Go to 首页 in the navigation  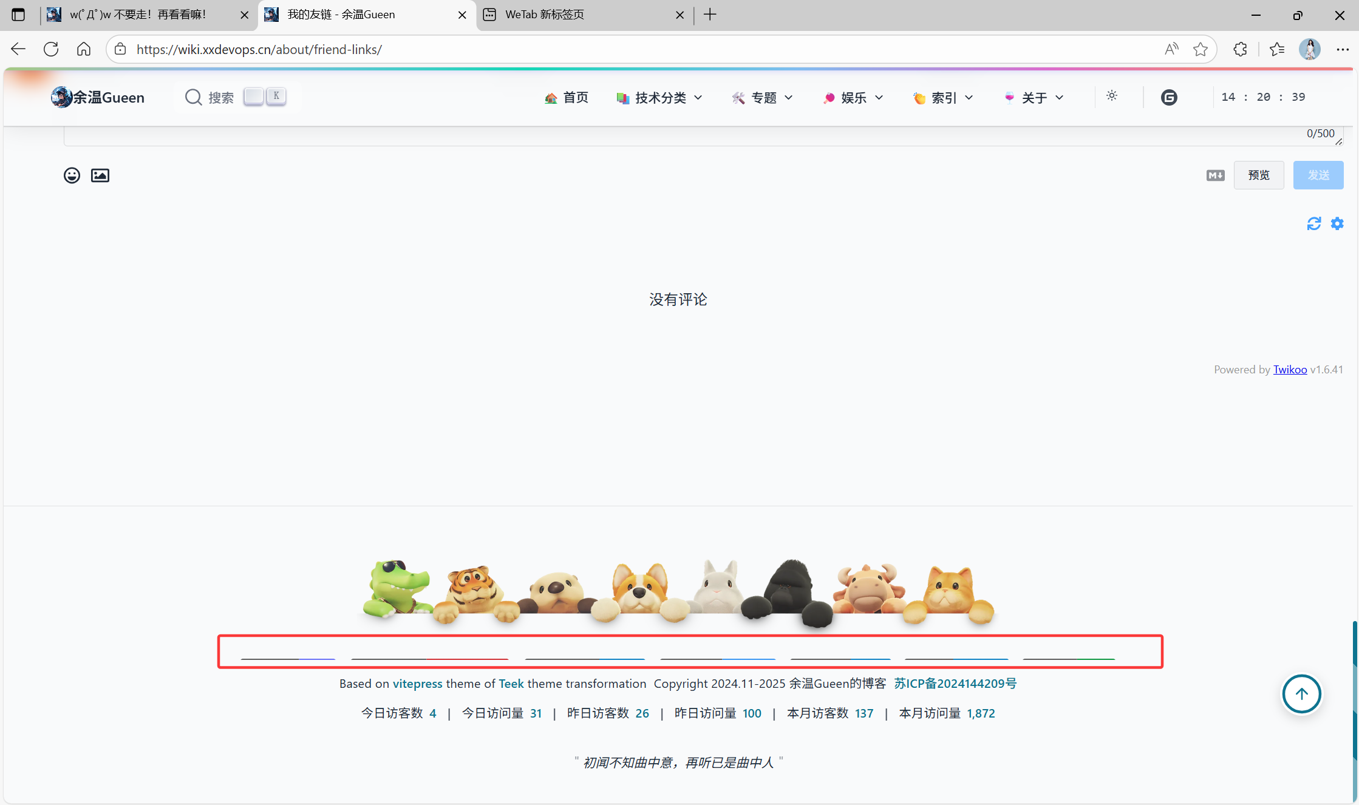(567, 98)
